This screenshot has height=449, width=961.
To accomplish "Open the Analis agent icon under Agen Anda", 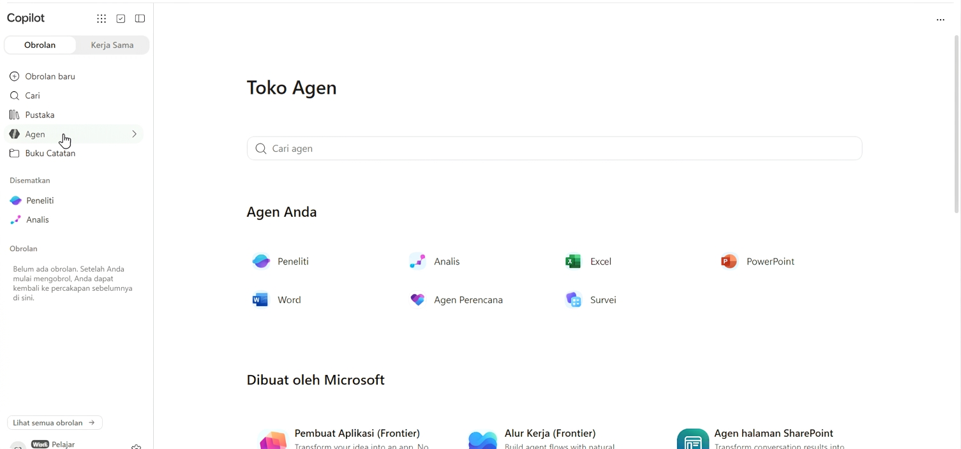I will (x=417, y=261).
